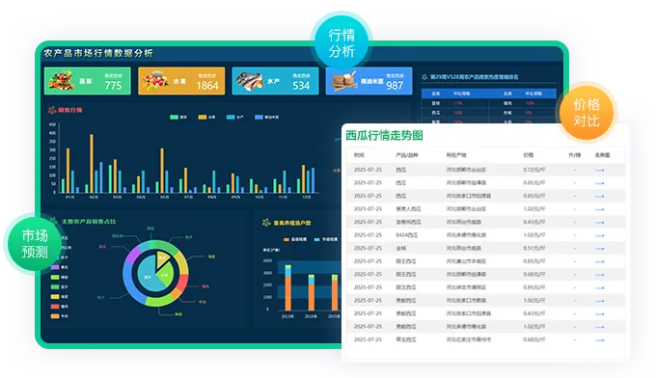
Task: Click the tallest 02月 orange bar
Action: (x=92, y=164)
